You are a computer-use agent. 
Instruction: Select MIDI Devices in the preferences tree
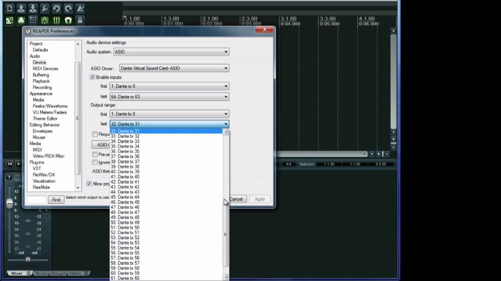click(x=45, y=69)
